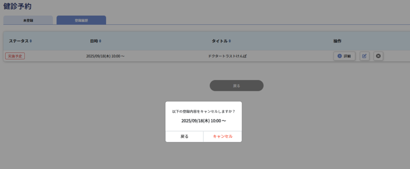
Task: Click the dialog's cancellation question text
Action: [x=203, y=111]
